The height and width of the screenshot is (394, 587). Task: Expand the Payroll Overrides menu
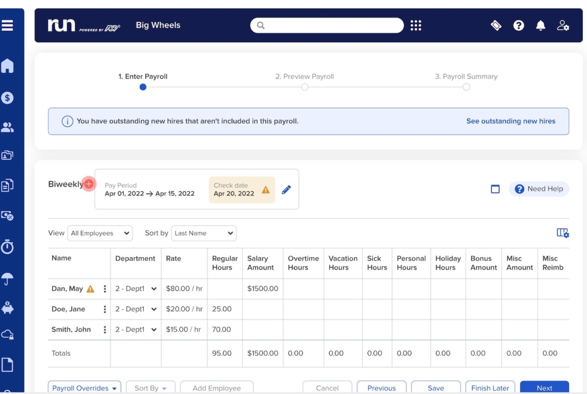pyautogui.click(x=84, y=388)
